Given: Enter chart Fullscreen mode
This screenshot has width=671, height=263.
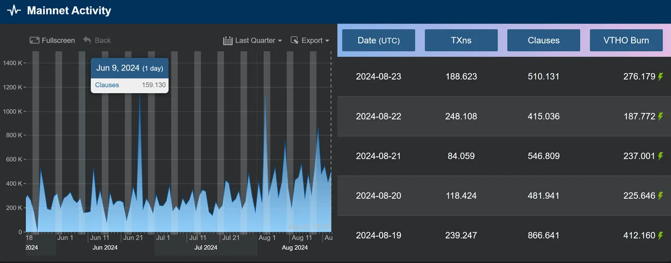Looking at the screenshot, I should 52,40.
